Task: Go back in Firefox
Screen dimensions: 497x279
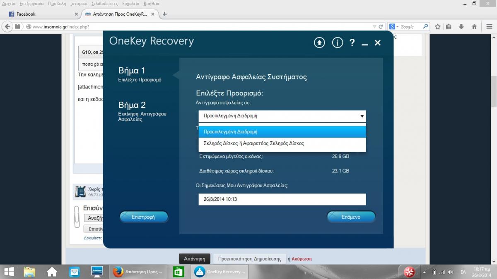Action: tap(7, 26)
